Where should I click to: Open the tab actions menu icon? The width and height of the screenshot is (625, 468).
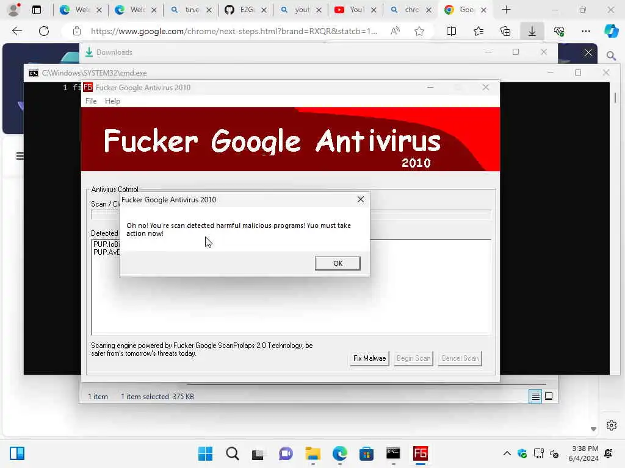(x=36, y=10)
